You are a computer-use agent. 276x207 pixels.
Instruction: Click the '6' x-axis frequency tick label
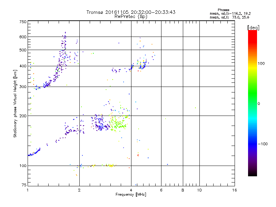[161, 190]
